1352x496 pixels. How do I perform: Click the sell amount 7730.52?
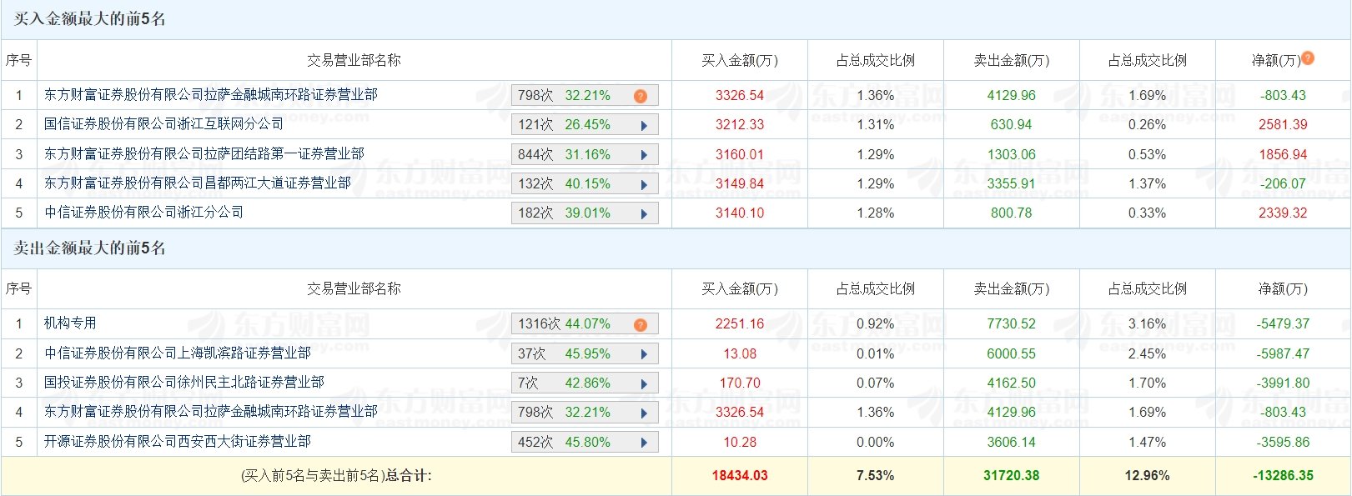click(1012, 324)
